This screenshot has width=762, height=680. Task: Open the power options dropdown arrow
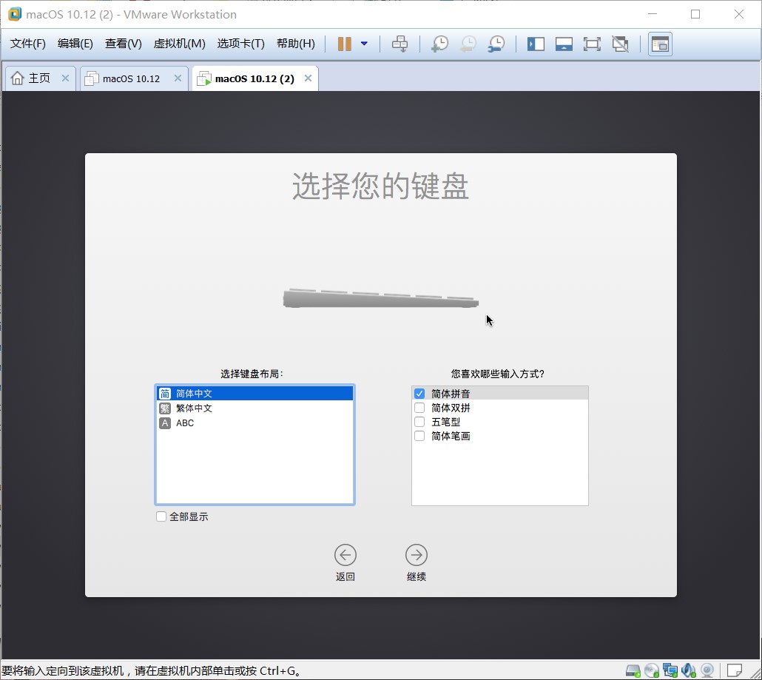click(364, 44)
